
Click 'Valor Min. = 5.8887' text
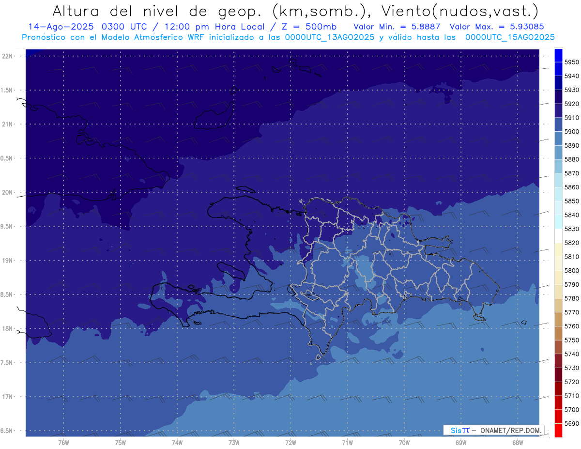[397, 27]
